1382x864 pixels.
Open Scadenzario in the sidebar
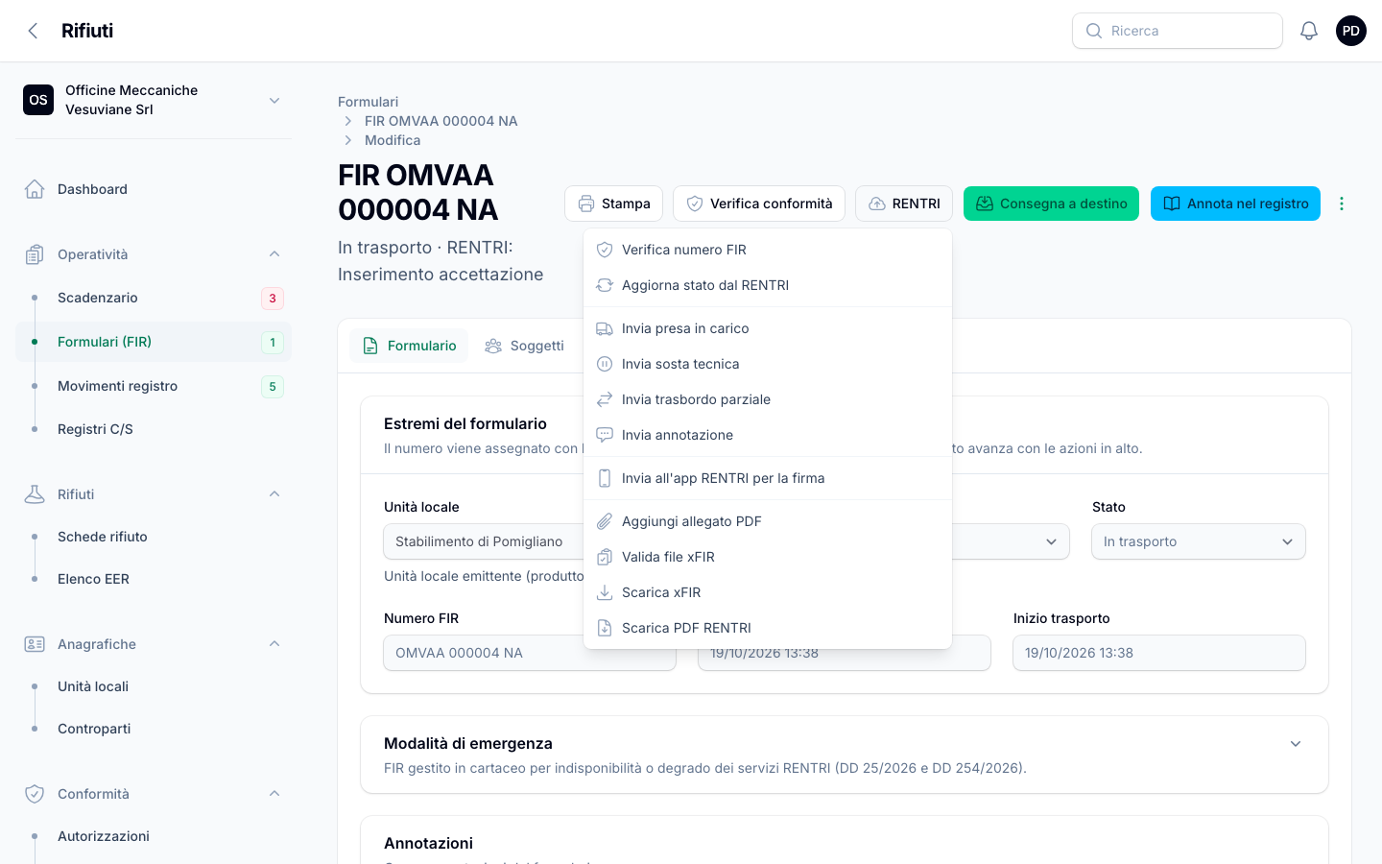[154, 298]
